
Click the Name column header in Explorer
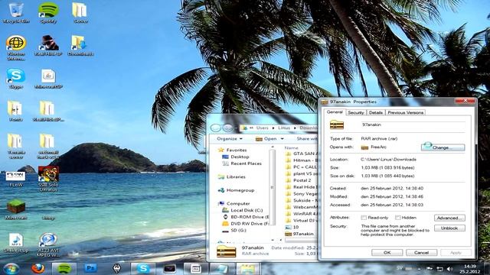click(291, 147)
